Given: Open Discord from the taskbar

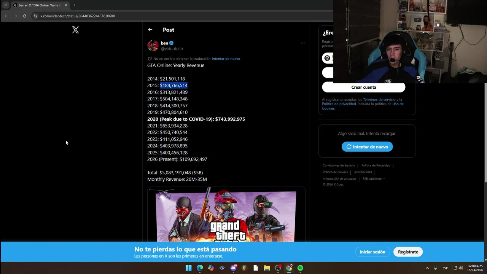Looking at the screenshot, I should 233,268.
